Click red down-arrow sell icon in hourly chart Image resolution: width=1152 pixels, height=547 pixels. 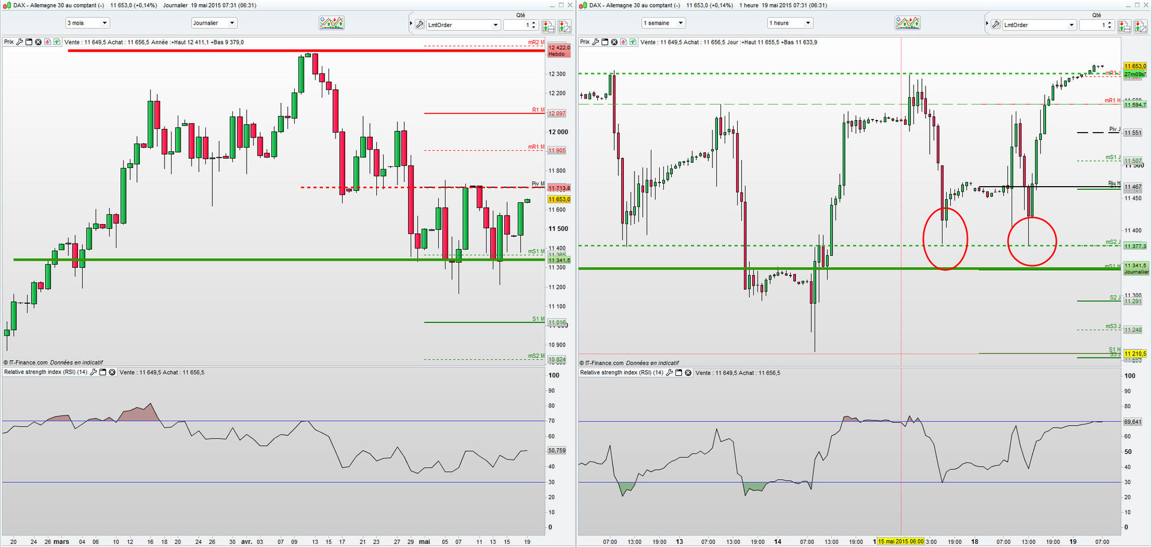pyautogui.click(x=624, y=42)
